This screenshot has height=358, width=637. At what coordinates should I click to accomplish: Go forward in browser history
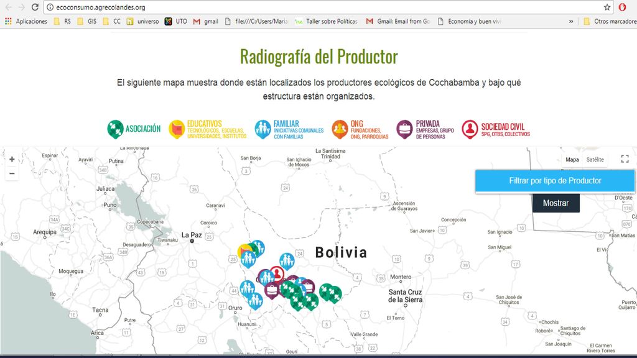[x=22, y=7]
